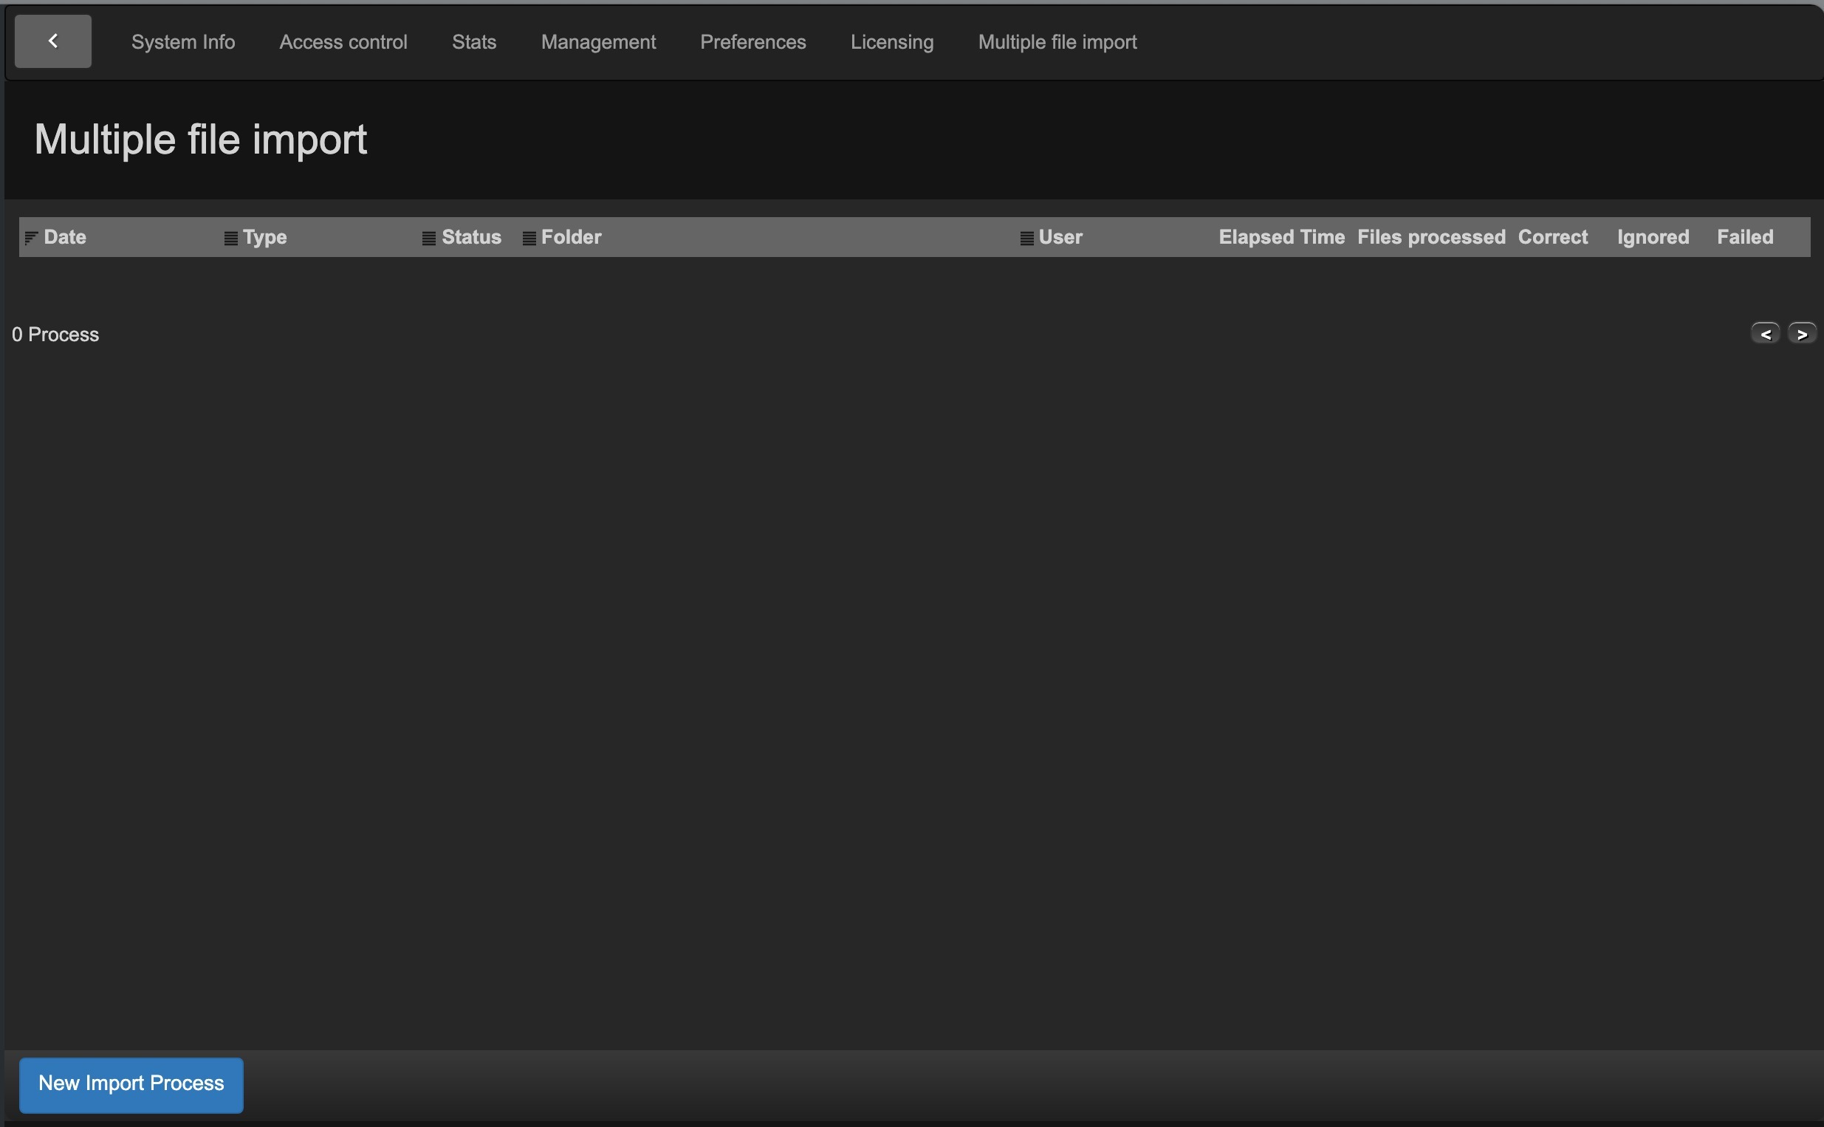Open the Stats tab
This screenshot has width=1824, height=1127.
tap(474, 43)
